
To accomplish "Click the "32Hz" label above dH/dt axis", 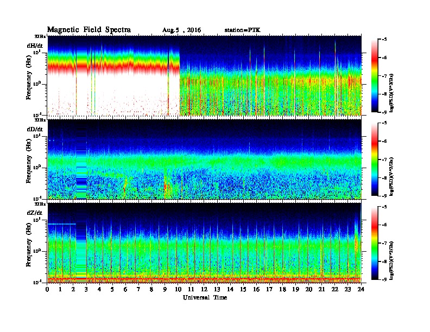I will (x=40, y=36).
